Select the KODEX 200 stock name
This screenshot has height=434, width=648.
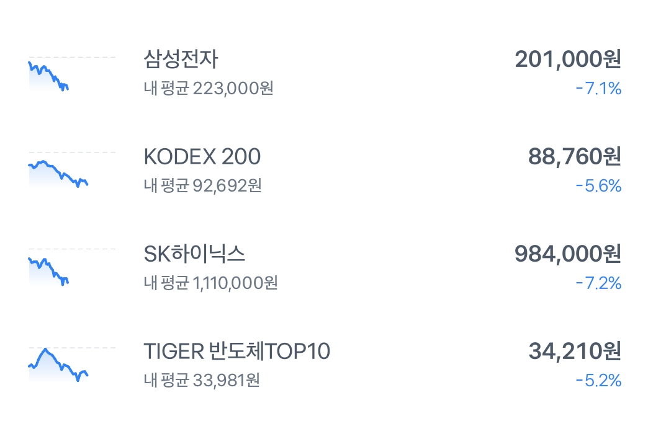202,156
